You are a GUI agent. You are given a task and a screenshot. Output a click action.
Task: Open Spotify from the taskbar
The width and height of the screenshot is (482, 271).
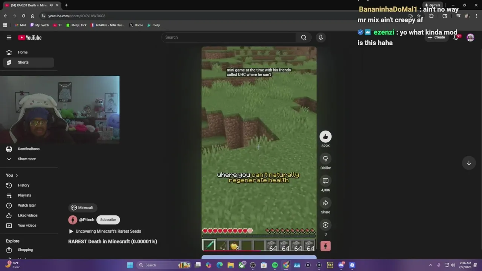tap(275, 265)
